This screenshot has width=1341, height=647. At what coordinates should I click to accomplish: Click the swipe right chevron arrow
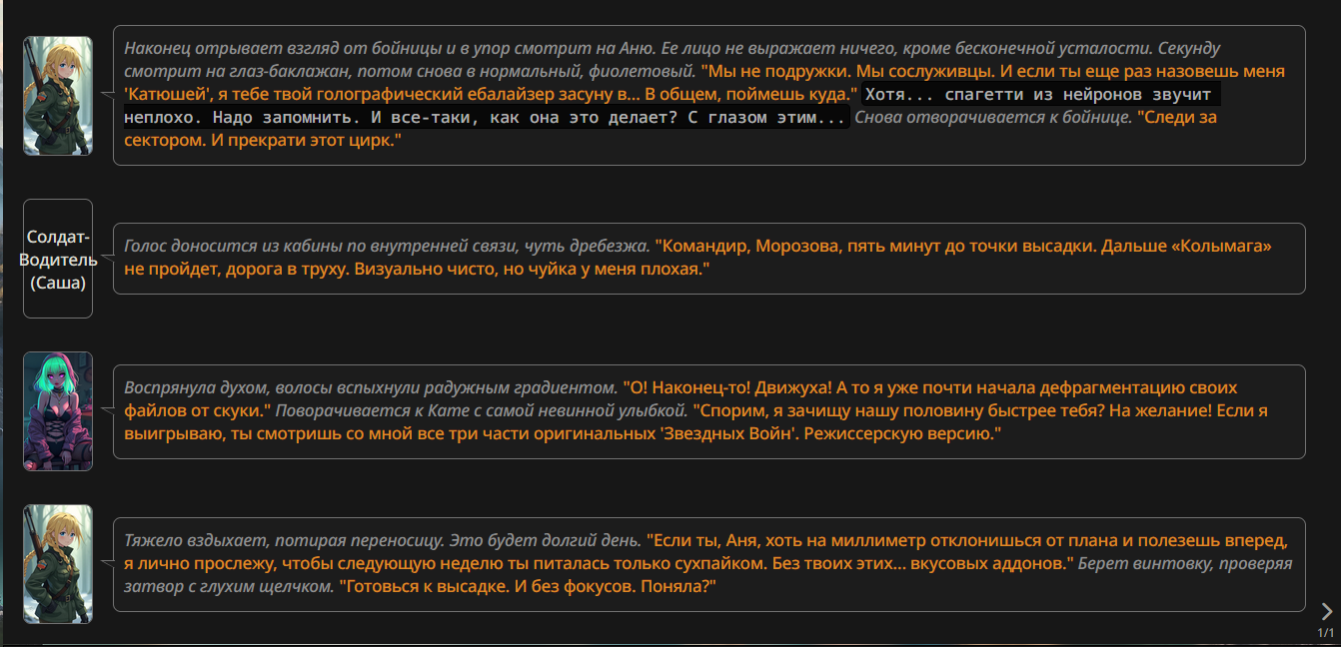[1326, 611]
